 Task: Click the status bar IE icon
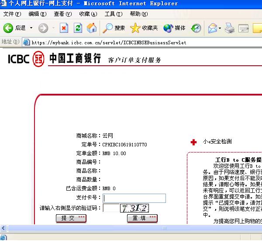[3, 237]
